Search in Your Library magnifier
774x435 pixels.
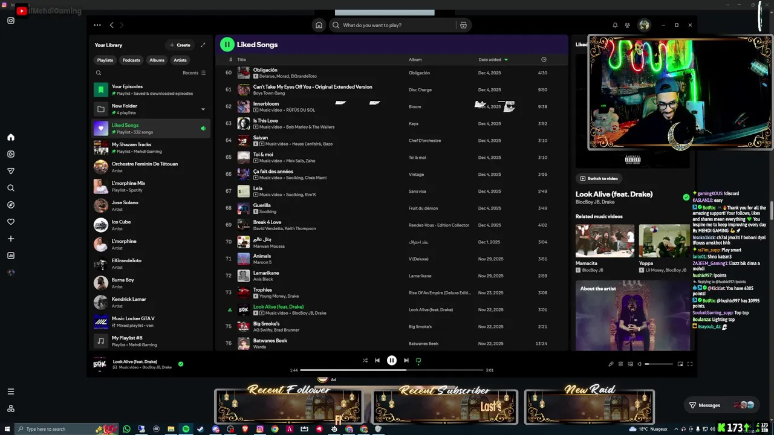(x=99, y=72)
